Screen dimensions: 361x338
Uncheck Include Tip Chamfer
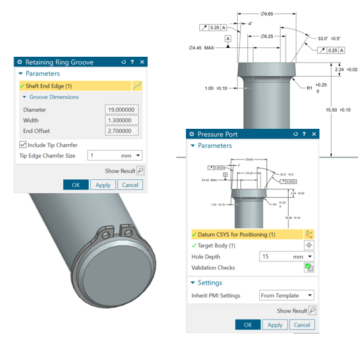pyautogui.click(x=23, y=145)
